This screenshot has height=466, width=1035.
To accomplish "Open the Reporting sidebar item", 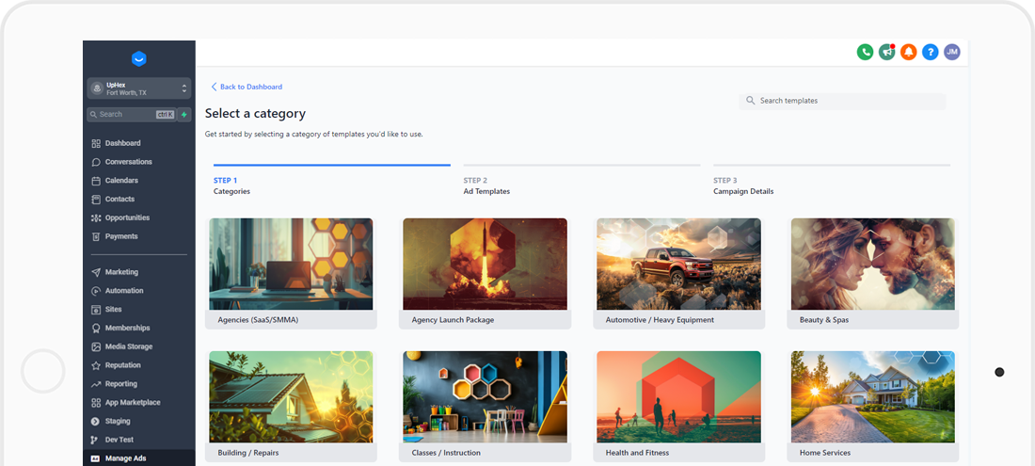I will point(120,384).
